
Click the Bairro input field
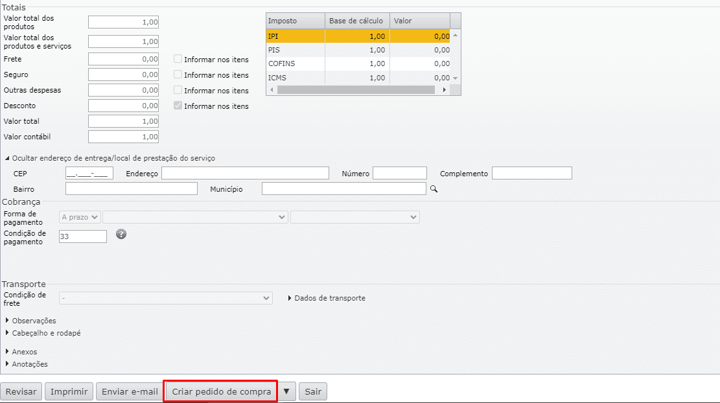click(132, 189)
